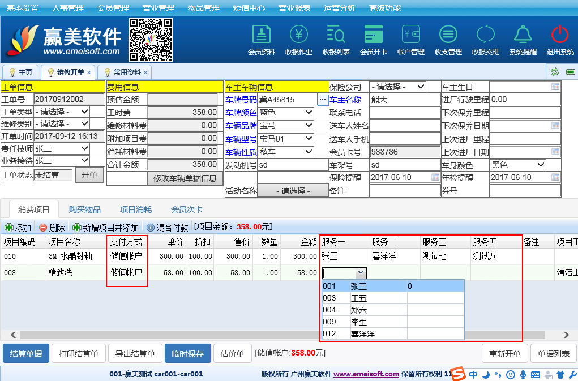Image resolution: width=578 pixels, height=381 pixels.
Task: Switch to the 购买物品 tab
Action: [85, 209]
